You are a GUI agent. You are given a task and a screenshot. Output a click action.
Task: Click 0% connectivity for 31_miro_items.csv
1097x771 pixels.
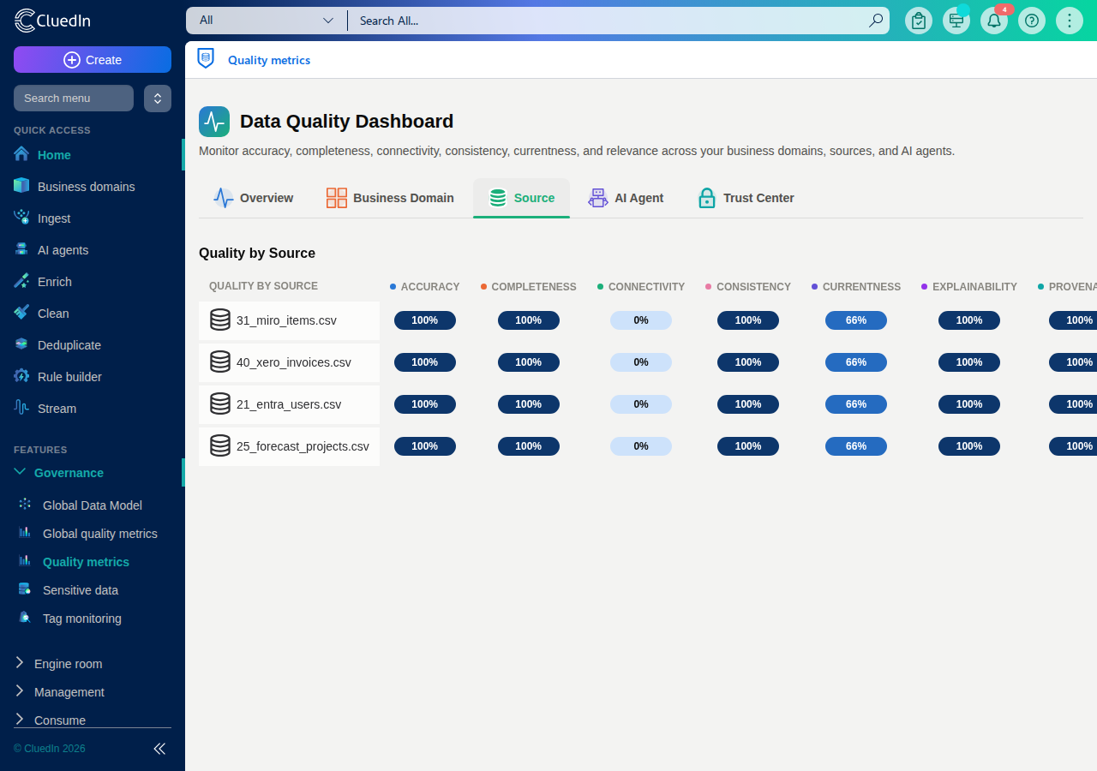pyautogui.click(x=641, y=320)
